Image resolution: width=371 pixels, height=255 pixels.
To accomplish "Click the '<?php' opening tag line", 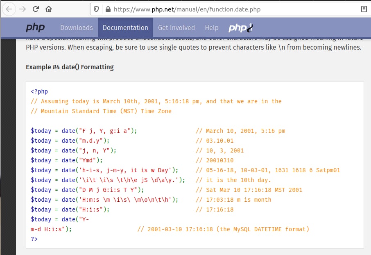I will click(39, 91).
